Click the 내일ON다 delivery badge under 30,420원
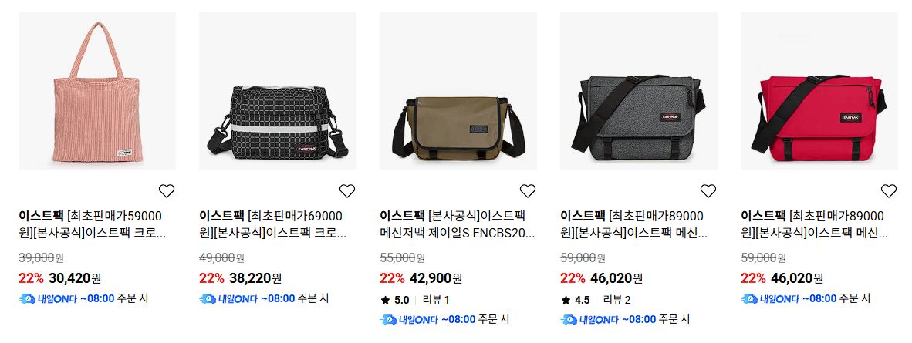This screenshot has width=912, height=343. click(x=48, y=299)
